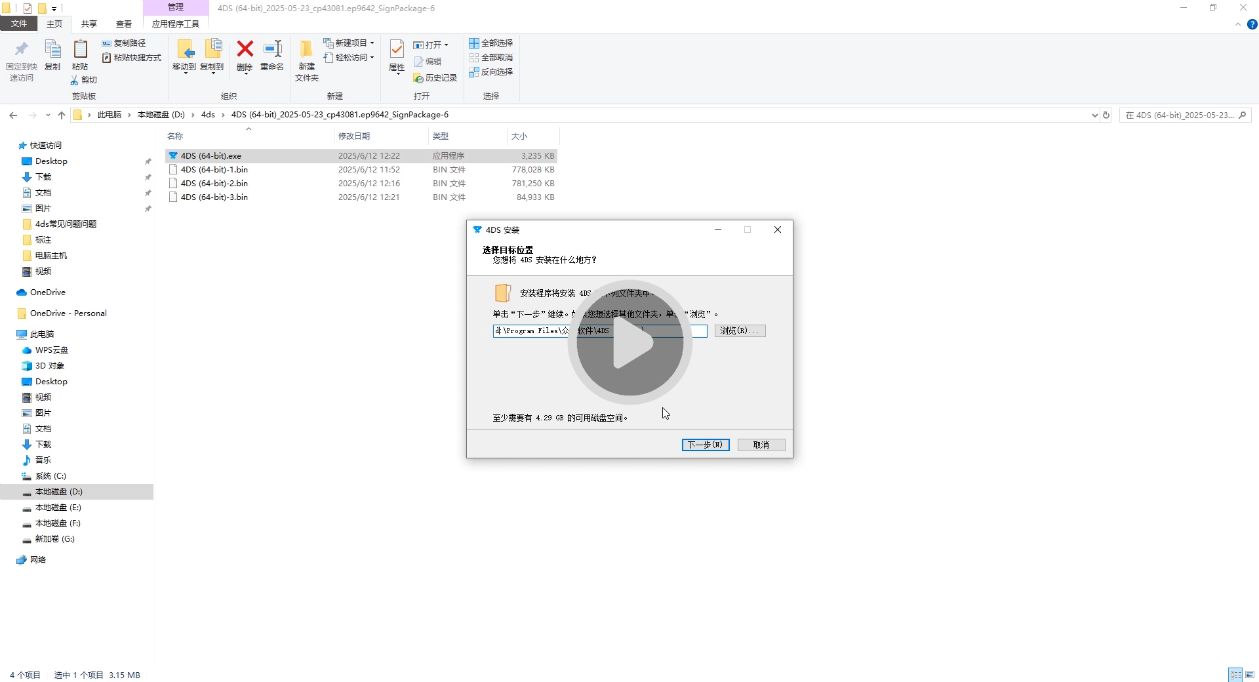Navigate back with the left arrow
Image resolution: width=1259 pixels, height=682 pixels.
[13, 115]
